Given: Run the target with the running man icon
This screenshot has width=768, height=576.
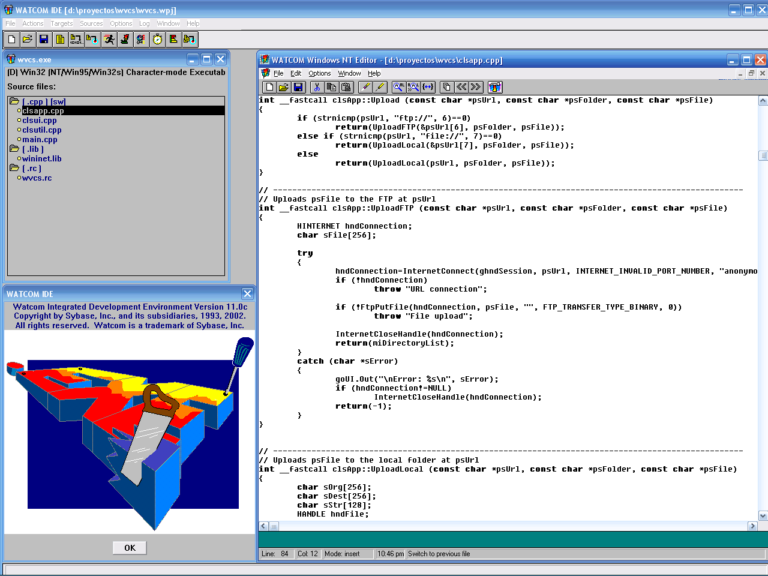Looking at the screenshot, I should (x=109, y=40).
